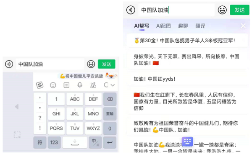Tap the 重输 re-enter key

click(x=110, y=114)
